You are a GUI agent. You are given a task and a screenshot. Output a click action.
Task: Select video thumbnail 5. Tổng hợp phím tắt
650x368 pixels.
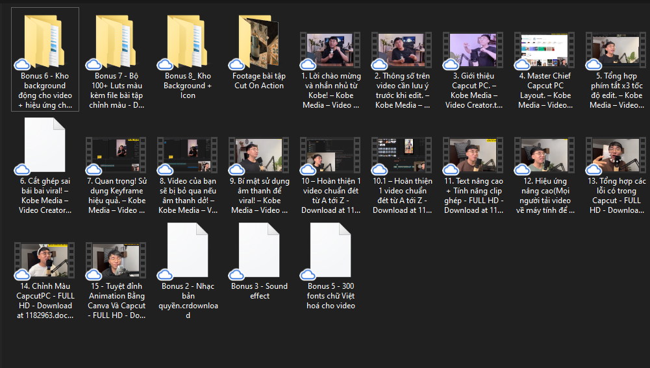(616, 50)
